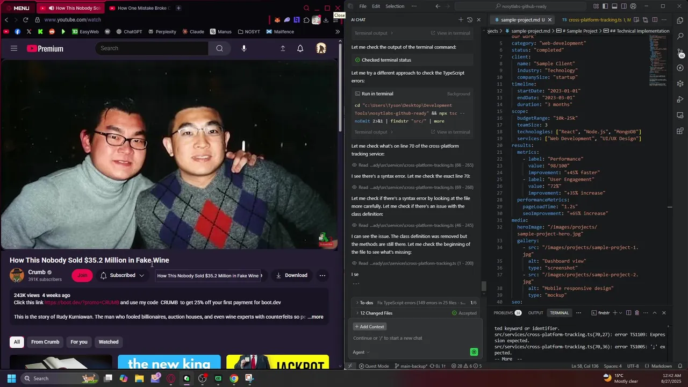Reload the browser page
The width and height of the screenshot is (688, 387).
25,20
